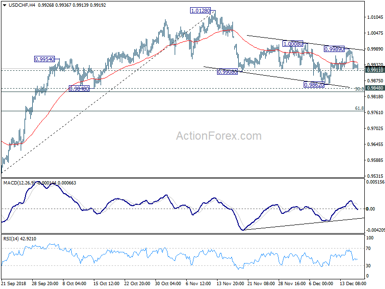
Task: Select the 50.0 Fibonacci level label
Action: 359,89
